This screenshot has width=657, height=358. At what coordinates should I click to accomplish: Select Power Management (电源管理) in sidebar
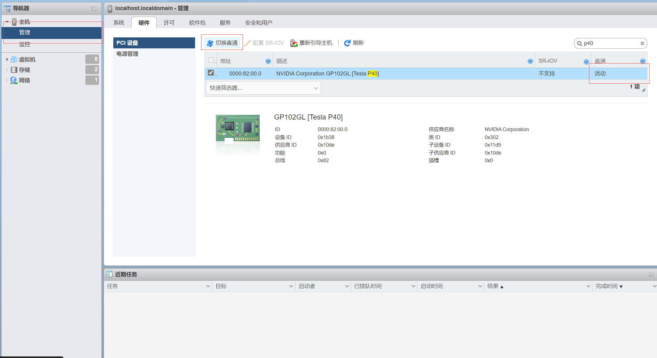coord(127,54)
